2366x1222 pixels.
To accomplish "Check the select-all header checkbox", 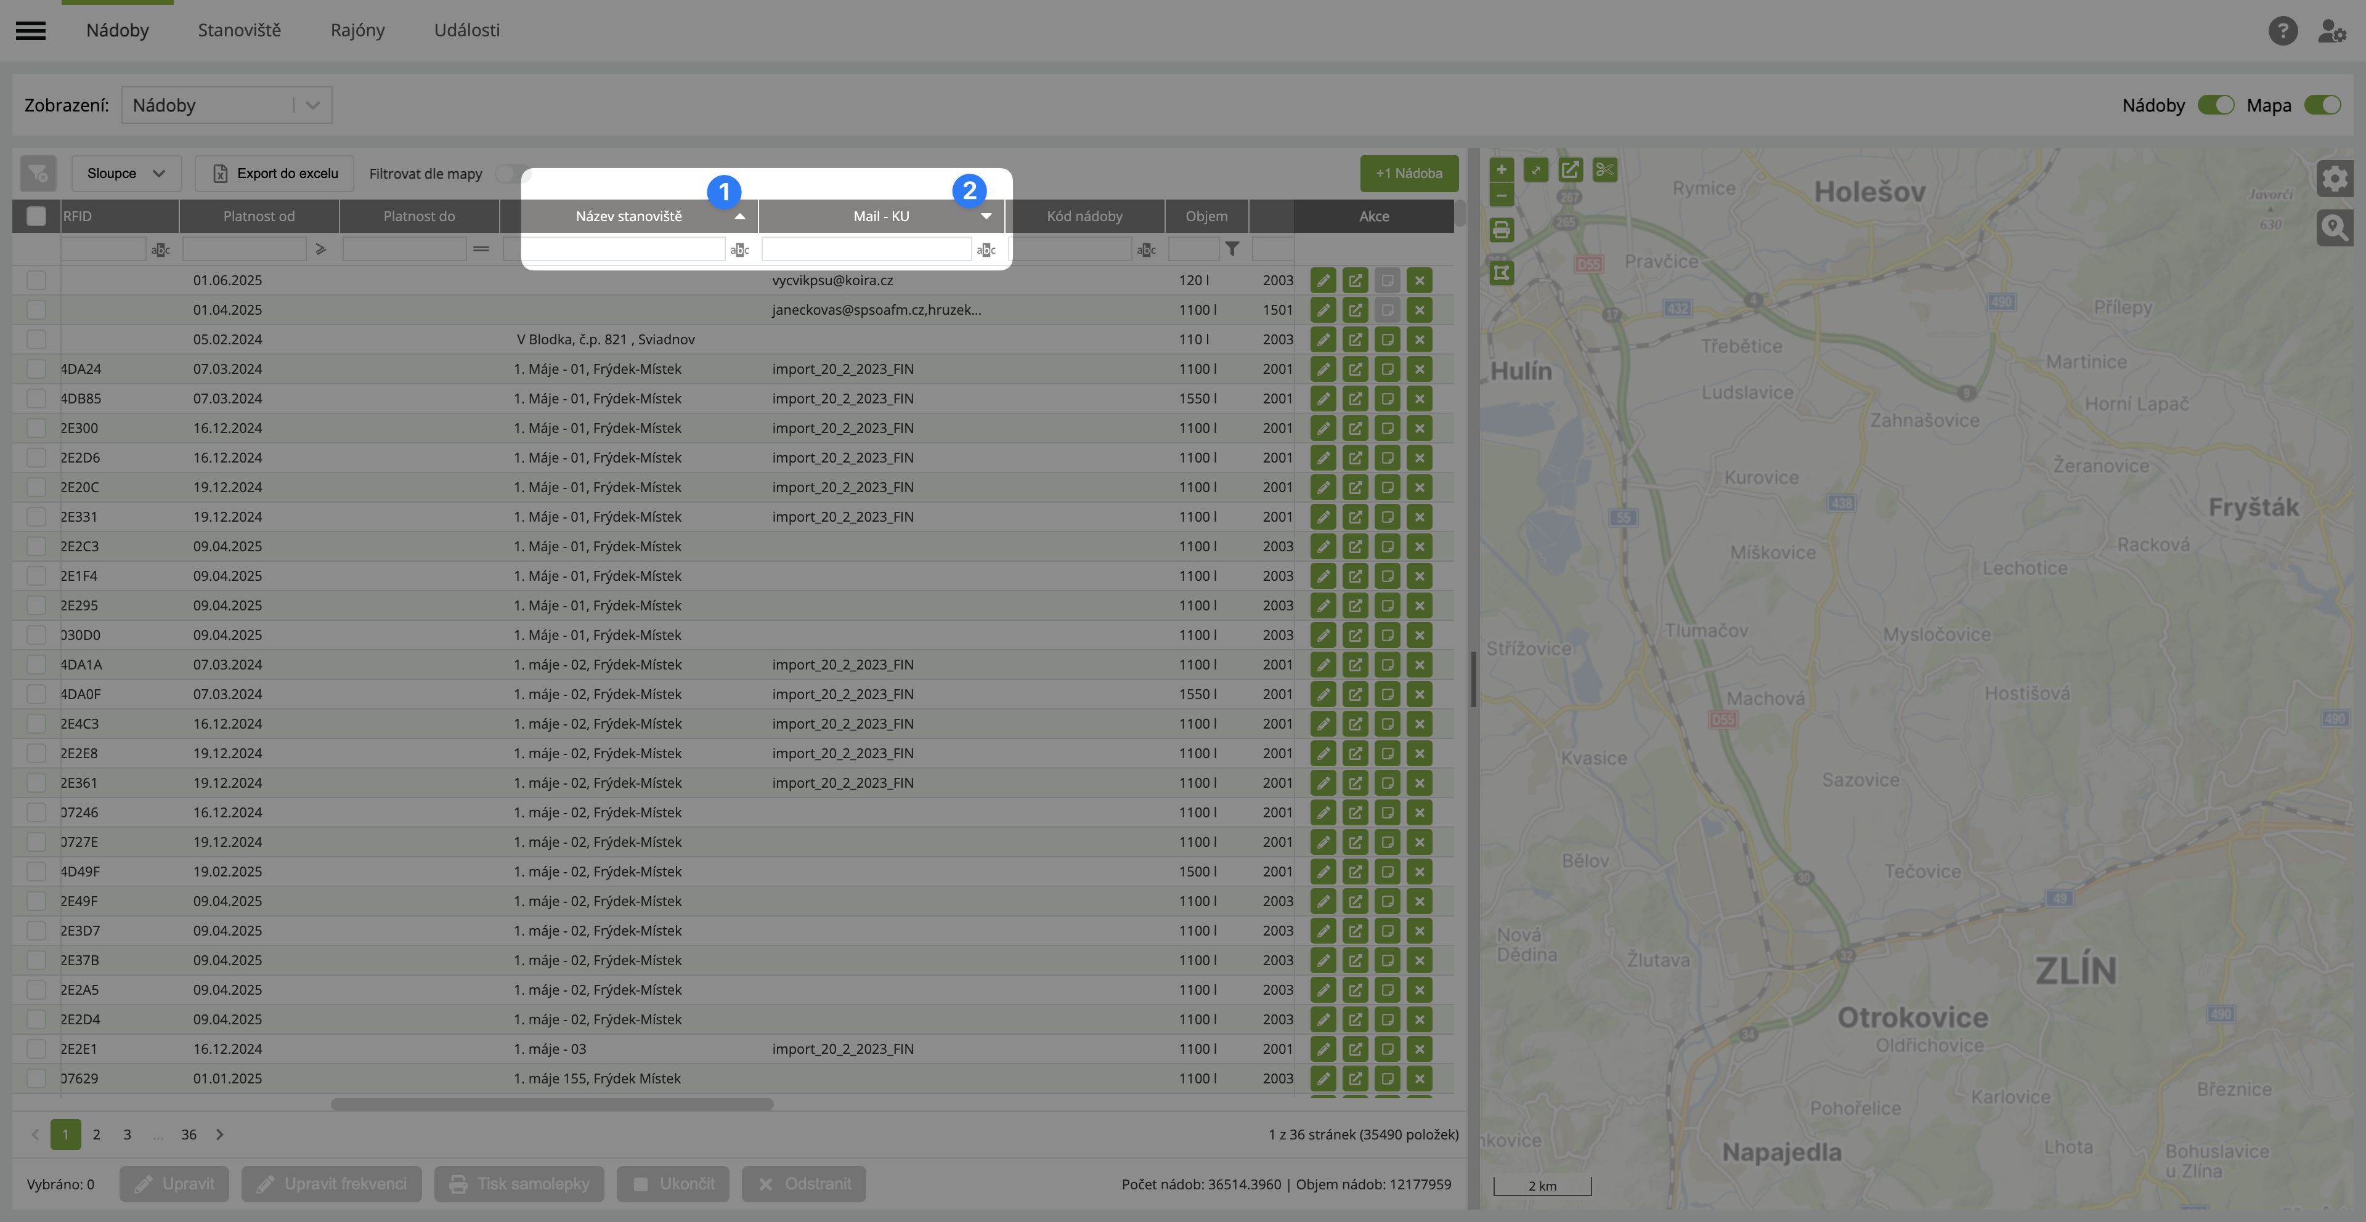I will [36, 217].
